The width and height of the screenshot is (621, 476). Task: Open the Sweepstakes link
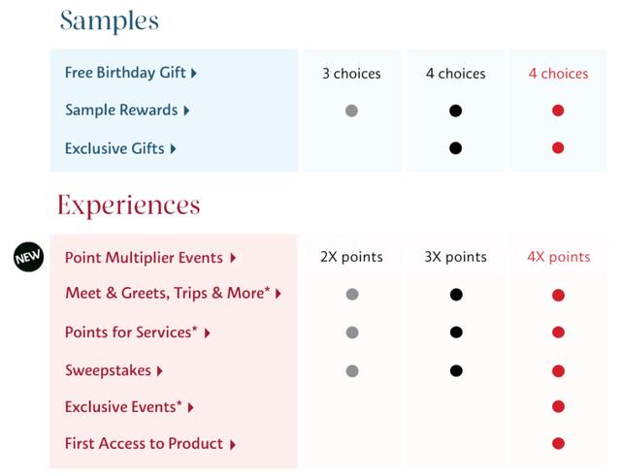[109, 370]
